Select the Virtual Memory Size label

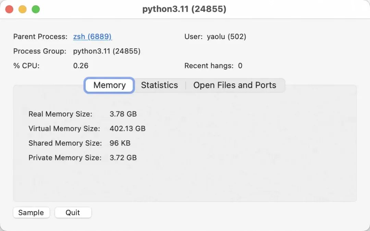tap(64, 129)
